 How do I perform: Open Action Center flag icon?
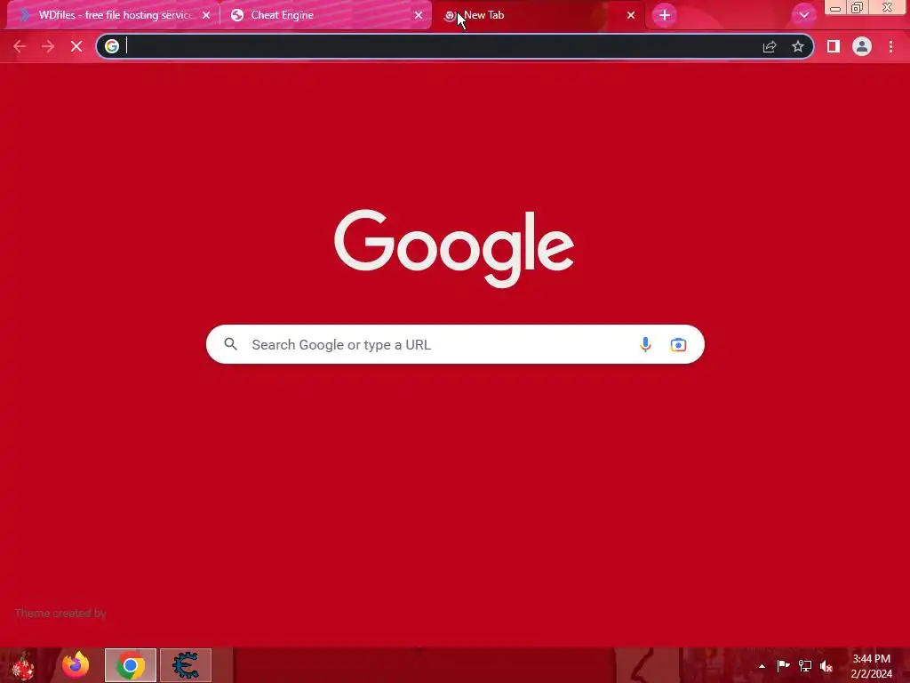click(x=783, y=665)
